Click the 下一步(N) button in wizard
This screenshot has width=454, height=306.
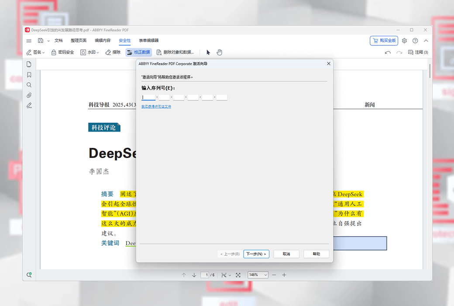[x=256, y=254]
